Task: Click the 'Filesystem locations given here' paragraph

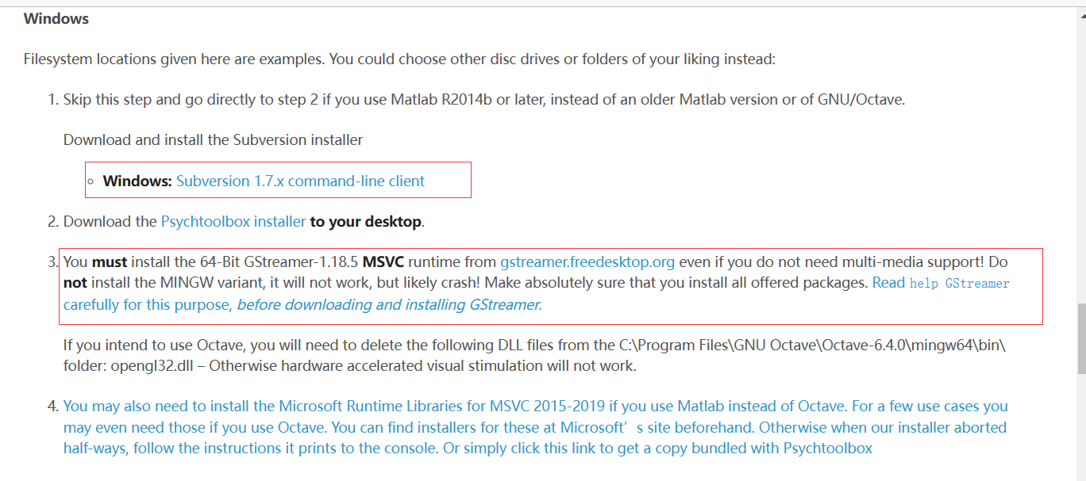Action: [397, 59]
